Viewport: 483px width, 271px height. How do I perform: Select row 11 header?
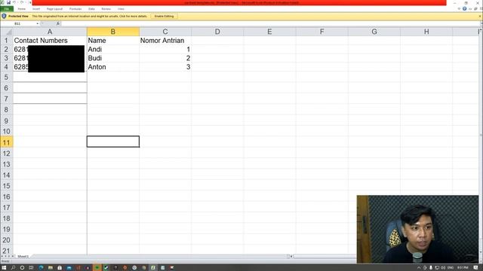[x=7, y=142]
